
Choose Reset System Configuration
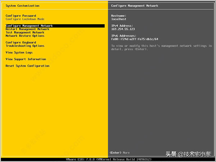click(27, 66)
